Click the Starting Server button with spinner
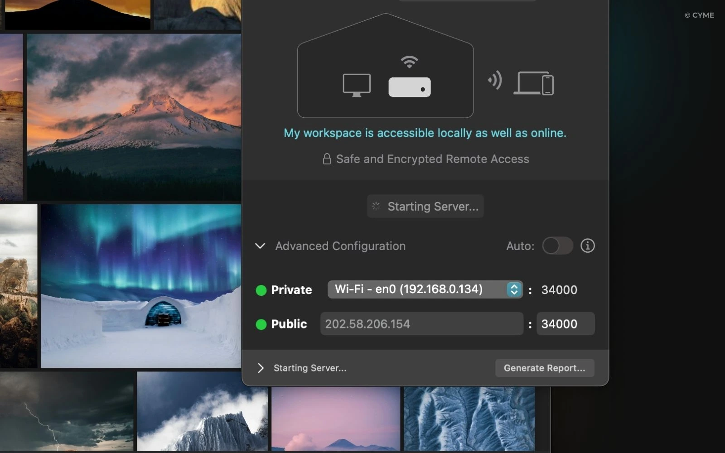725x453 pixels. (425, 207)
